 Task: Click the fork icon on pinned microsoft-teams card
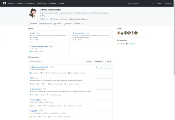pyautogui.click(x=79, y=40)
